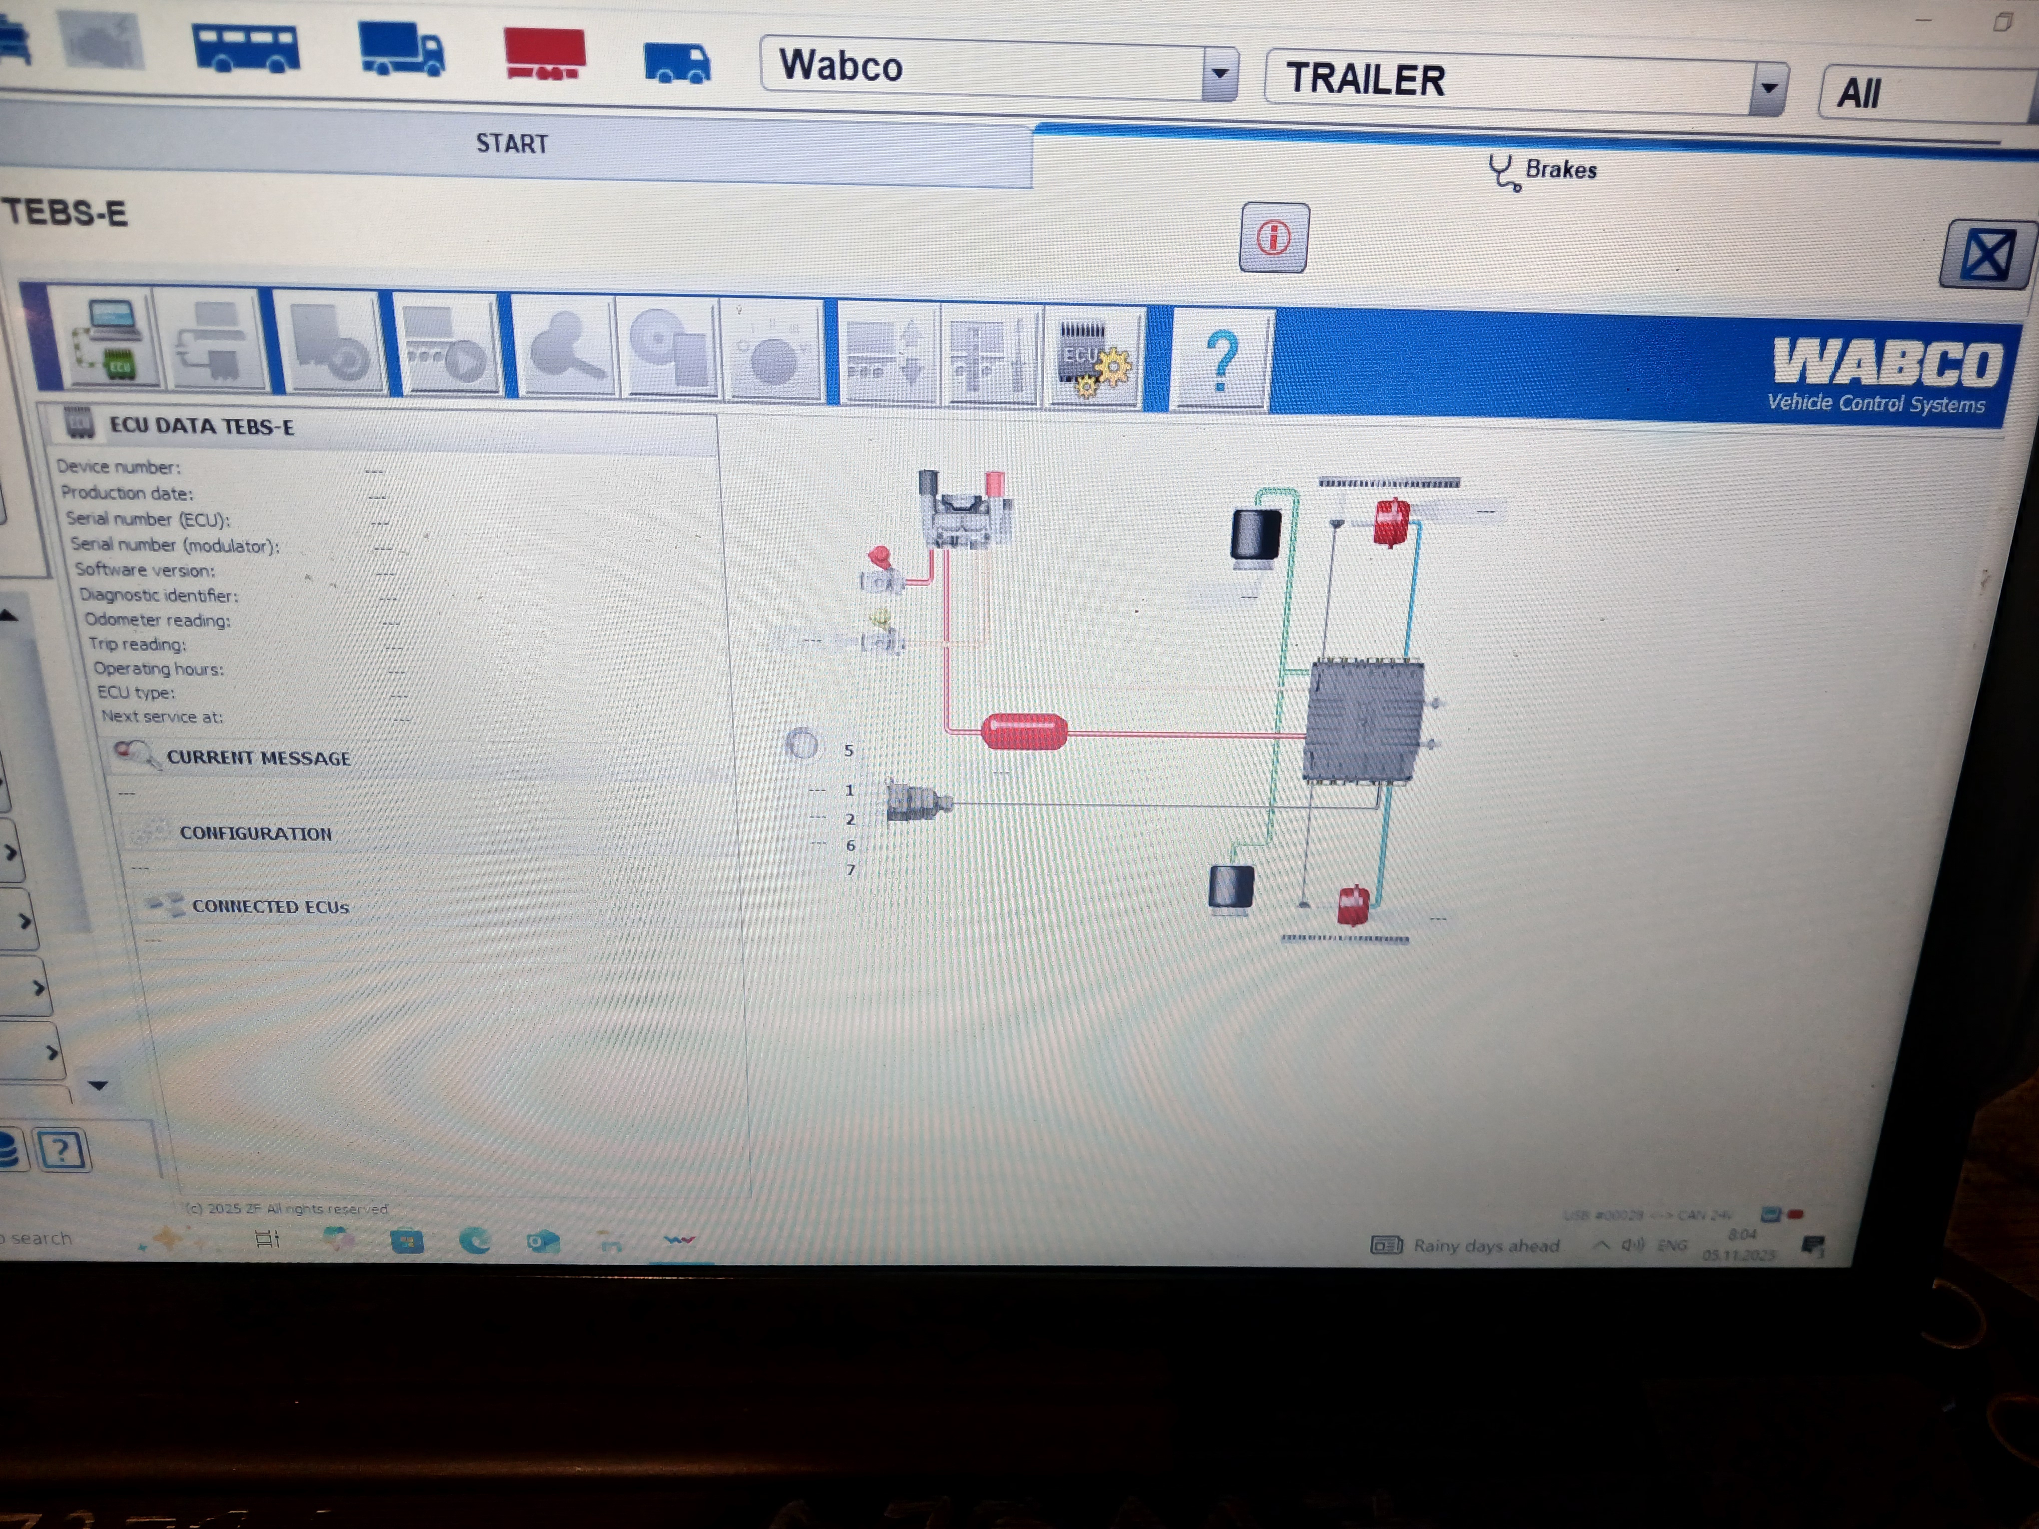Close the TEBS-E diagnostic with blue X
2039x1529 pixels.
1987,254
